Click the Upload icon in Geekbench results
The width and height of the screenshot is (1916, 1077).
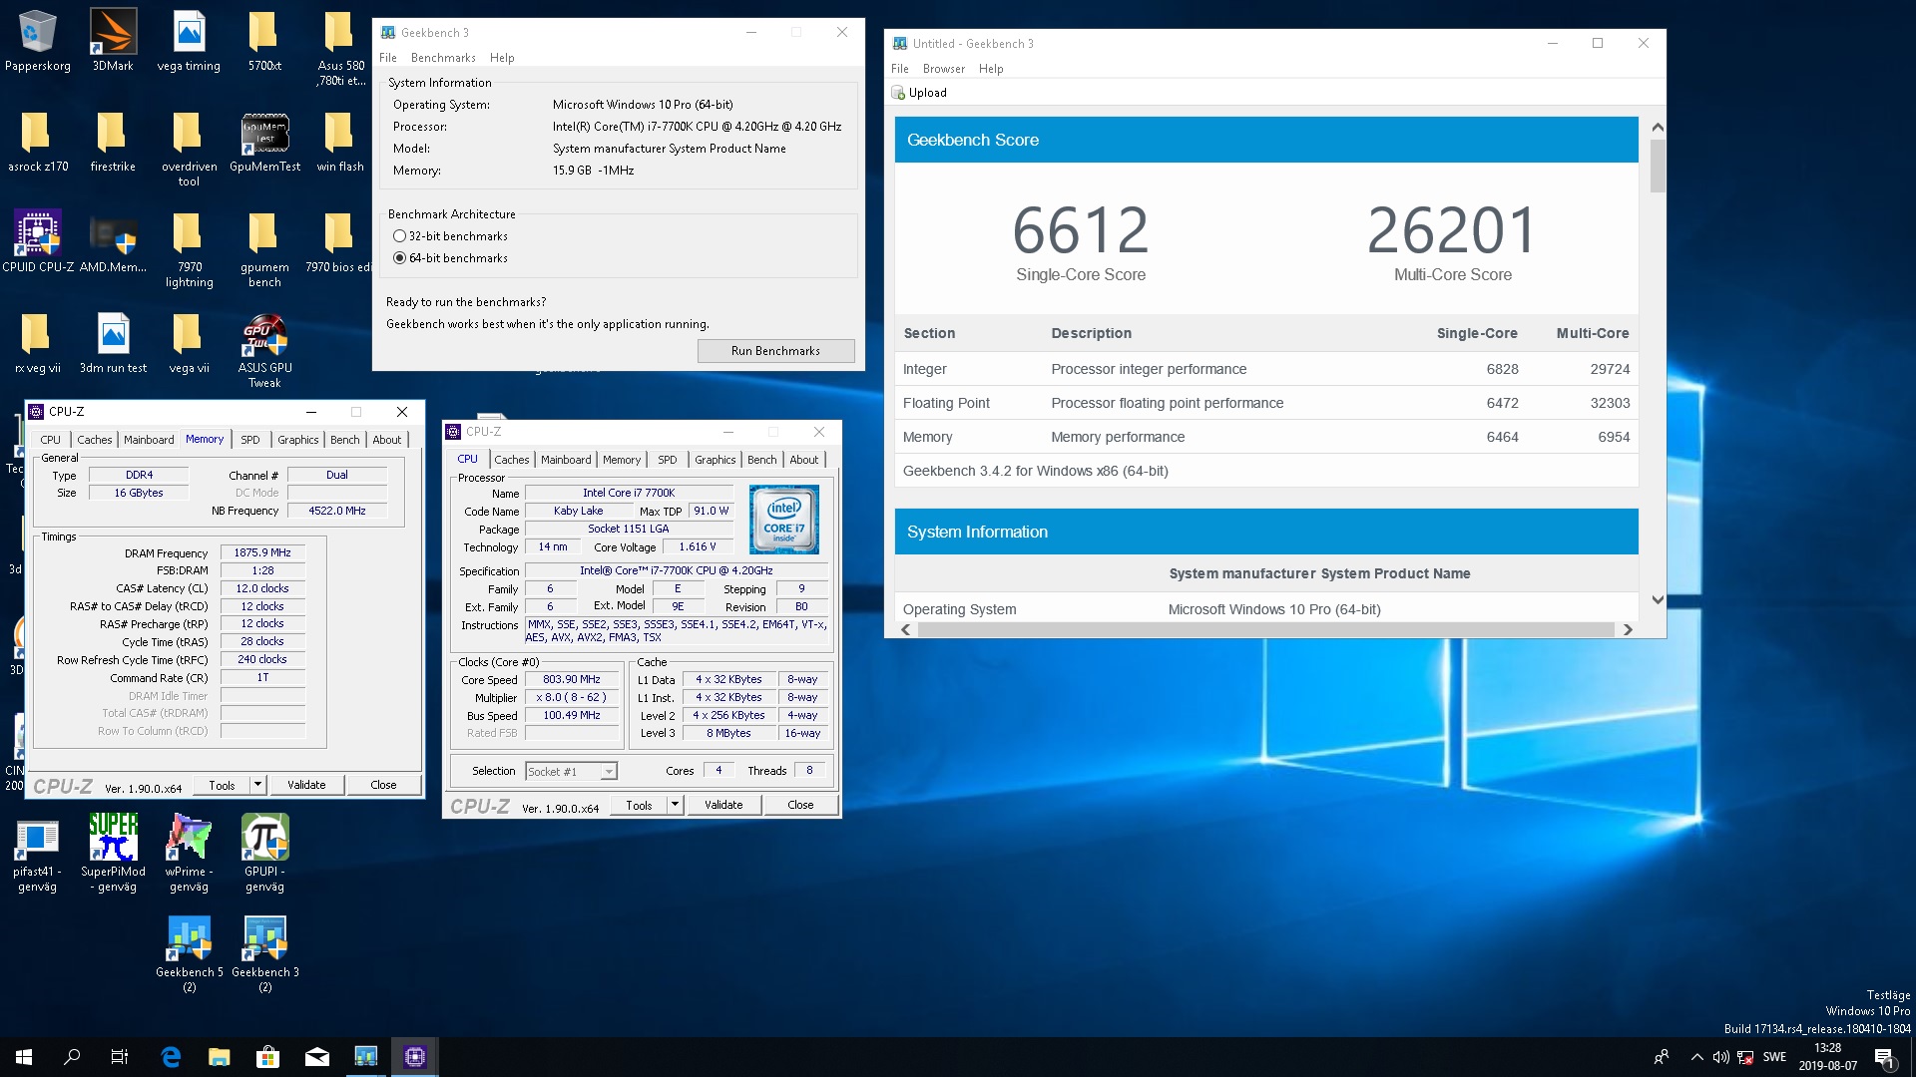tap(898, 93)
